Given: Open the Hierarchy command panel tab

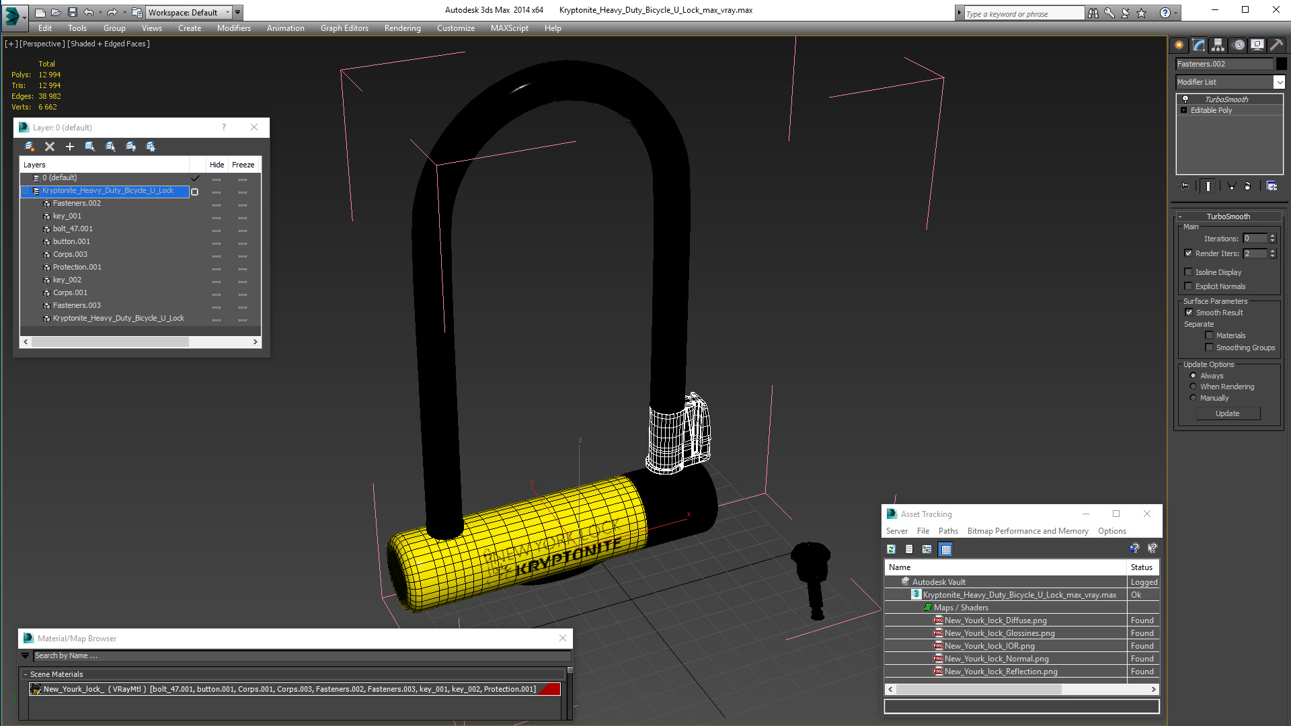Looking at the screenshot, I should tap(1218, 45).
